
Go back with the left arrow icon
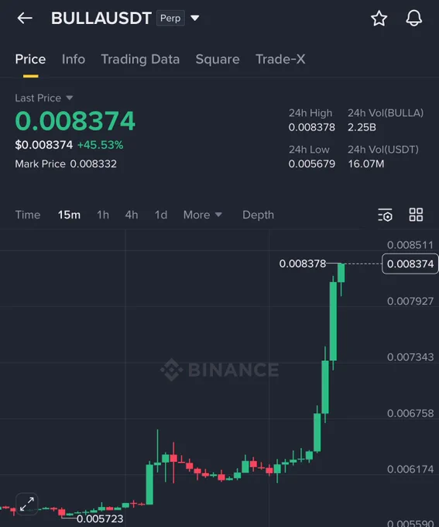pyautogui.click(x=25, y=18)
